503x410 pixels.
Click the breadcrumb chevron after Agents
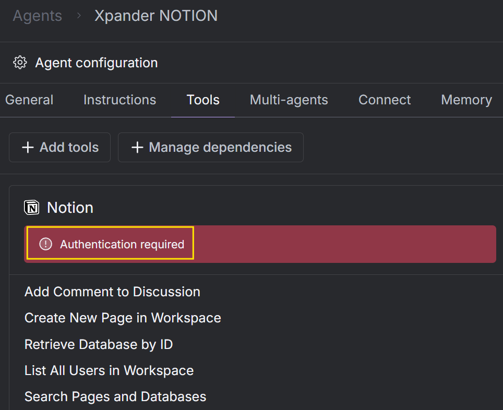coord(79,16)
